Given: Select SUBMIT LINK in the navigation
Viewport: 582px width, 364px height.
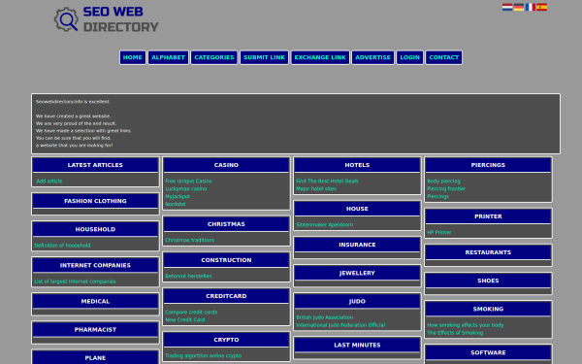Looking at the screenshot, I should tap(264, 57).
